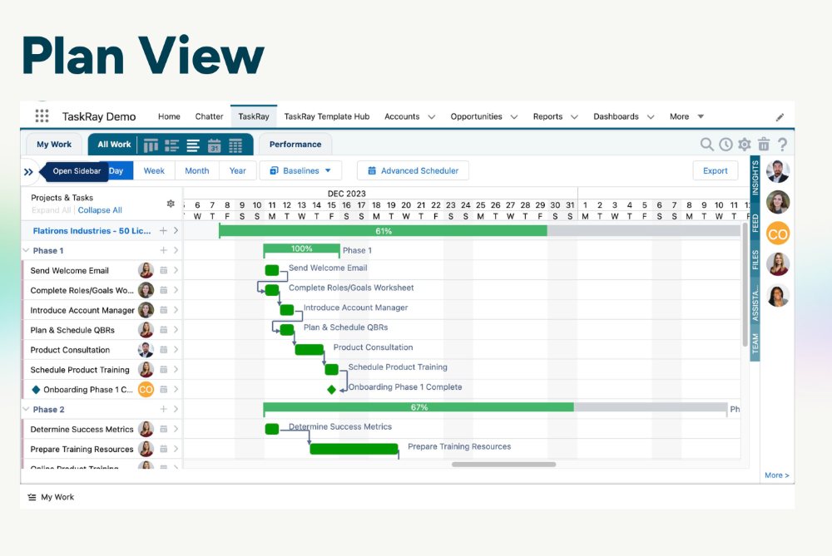Open the Calendar view
The height and width of the screenshot is (556, 832).
(x=214, y=144)
